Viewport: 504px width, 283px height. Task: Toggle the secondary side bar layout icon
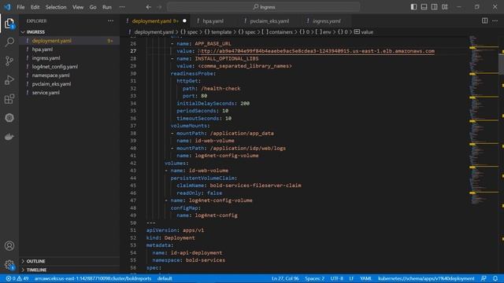click(434, 7)
